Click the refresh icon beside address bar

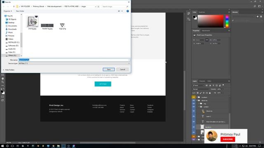pos(99,7)
